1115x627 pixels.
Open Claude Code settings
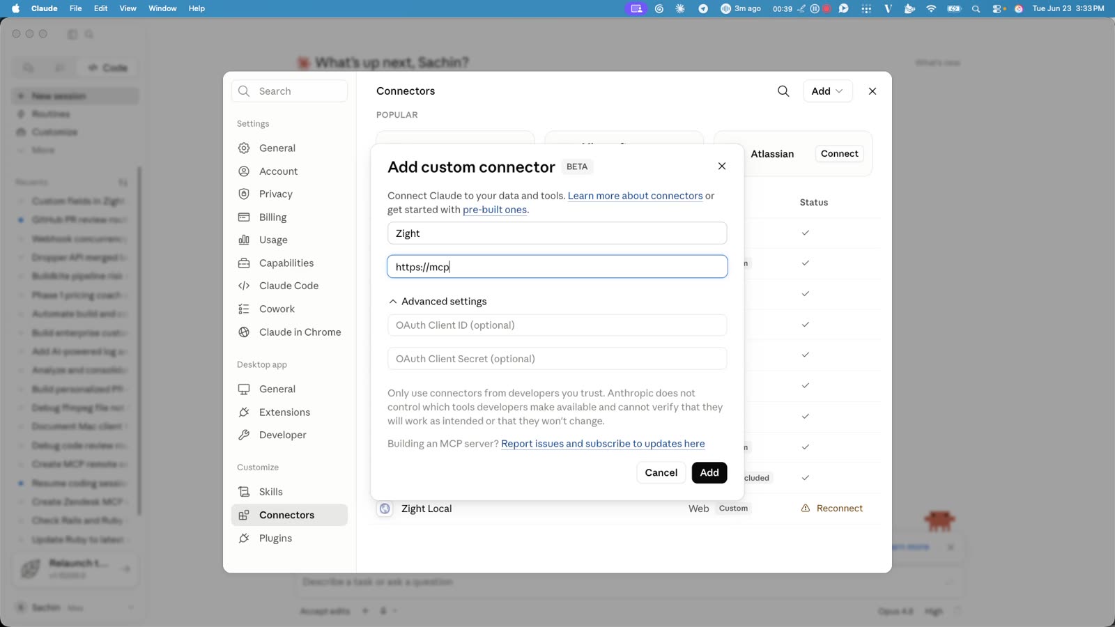point(289,286)
